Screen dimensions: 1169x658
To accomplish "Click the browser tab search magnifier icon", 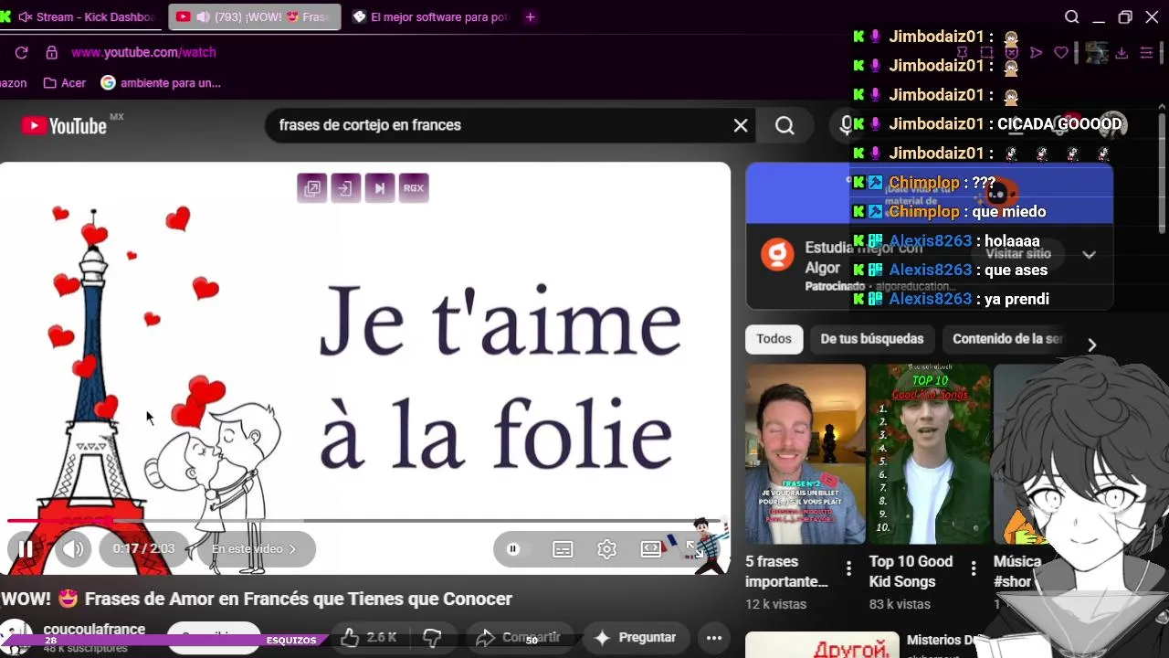I will point(1072,17).
